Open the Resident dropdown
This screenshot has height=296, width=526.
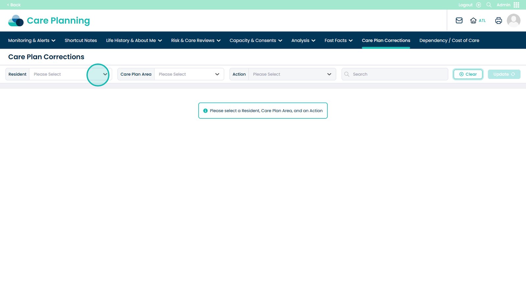(71, 74)
